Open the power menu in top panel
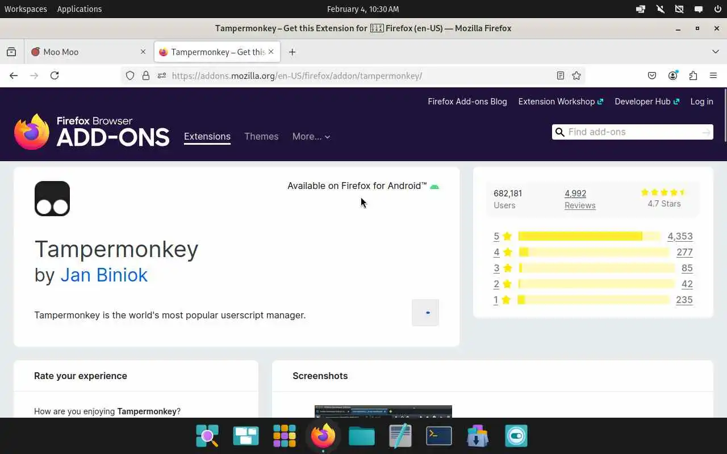Image resolution: width=727 pixels, height=454 pixels. point(718,9)
